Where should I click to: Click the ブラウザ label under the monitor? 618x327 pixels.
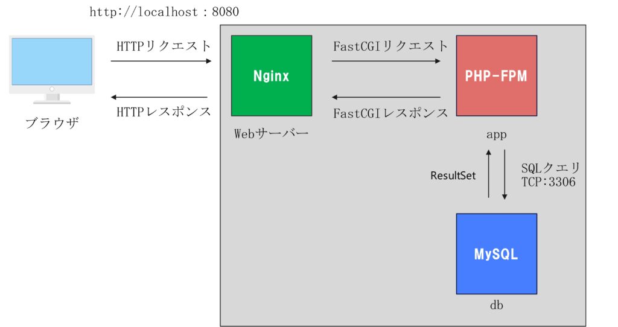pos(52,123)
